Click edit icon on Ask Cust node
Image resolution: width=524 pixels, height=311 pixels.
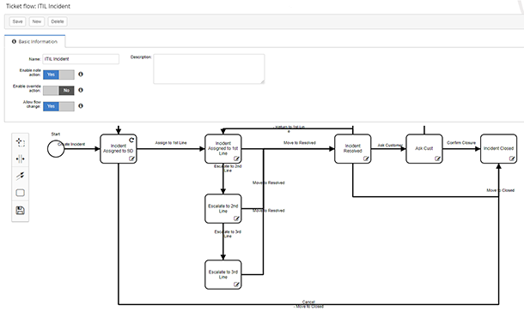click(437, 158)
